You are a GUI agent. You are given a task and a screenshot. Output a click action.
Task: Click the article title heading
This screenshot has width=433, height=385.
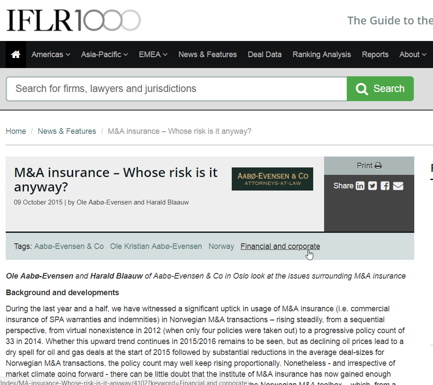(x=116, y=180)
